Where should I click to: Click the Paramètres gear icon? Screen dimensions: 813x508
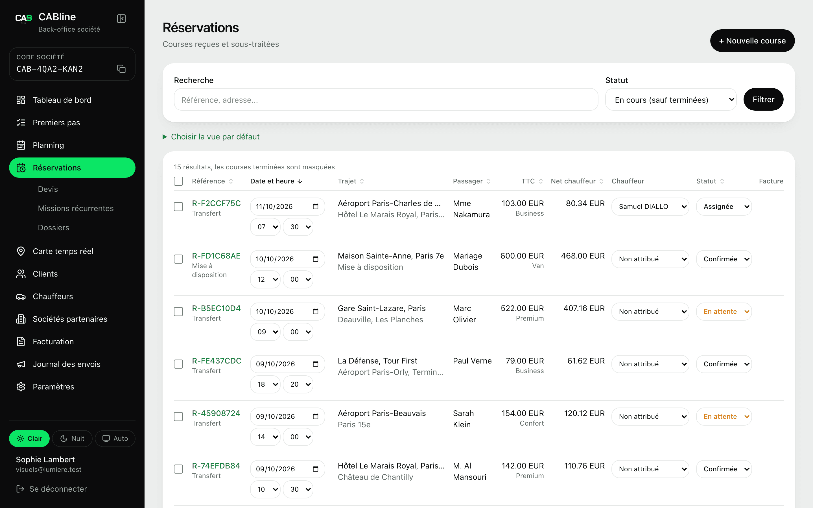21,387
